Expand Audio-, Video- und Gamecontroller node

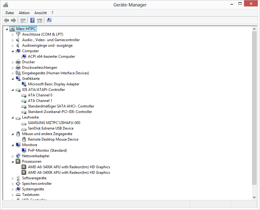point(13,40)
